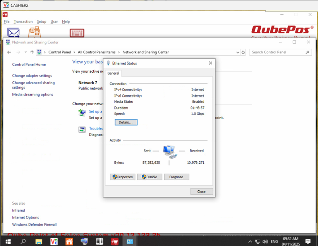Click the Duration value 01:46:57

coord(197,108)
